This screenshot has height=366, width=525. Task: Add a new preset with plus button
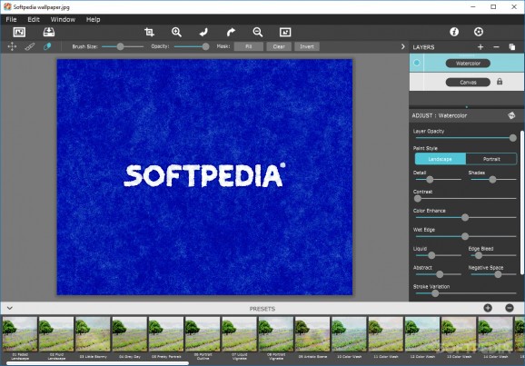[488, 308]
